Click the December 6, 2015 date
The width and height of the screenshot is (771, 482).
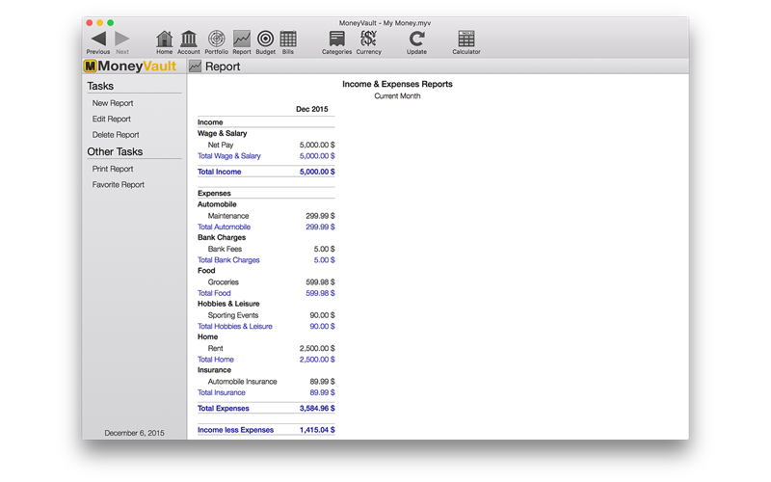[134, 433]
